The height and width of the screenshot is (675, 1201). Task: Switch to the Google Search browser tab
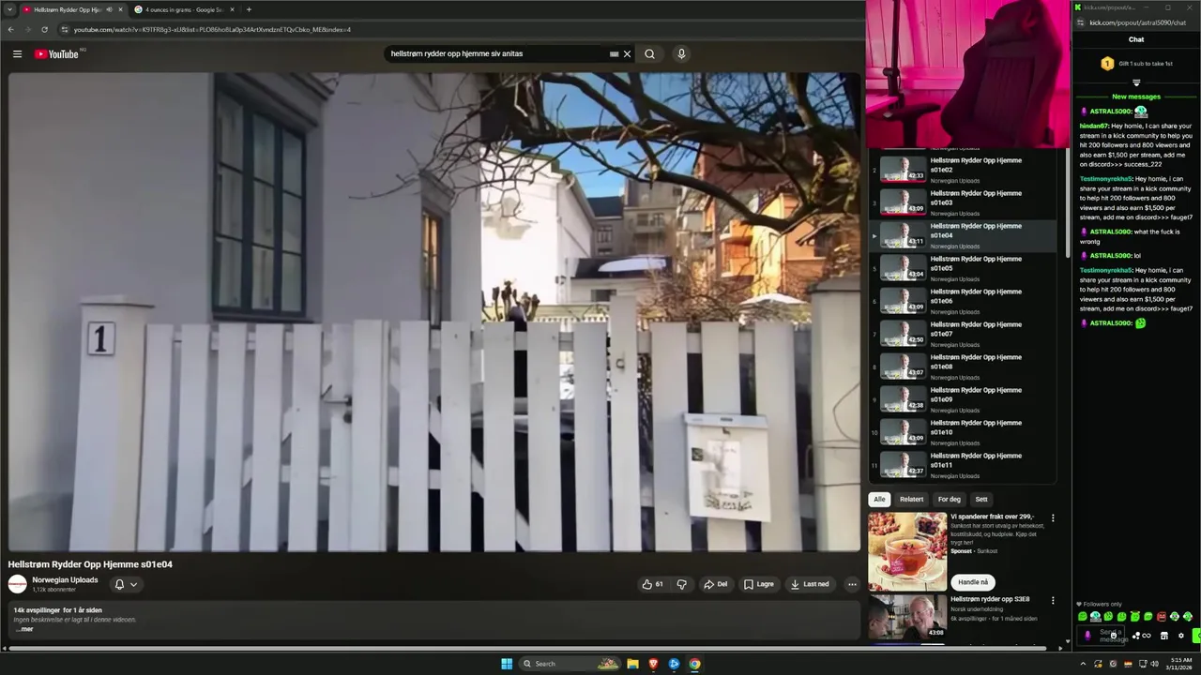(x=182, y=9)
